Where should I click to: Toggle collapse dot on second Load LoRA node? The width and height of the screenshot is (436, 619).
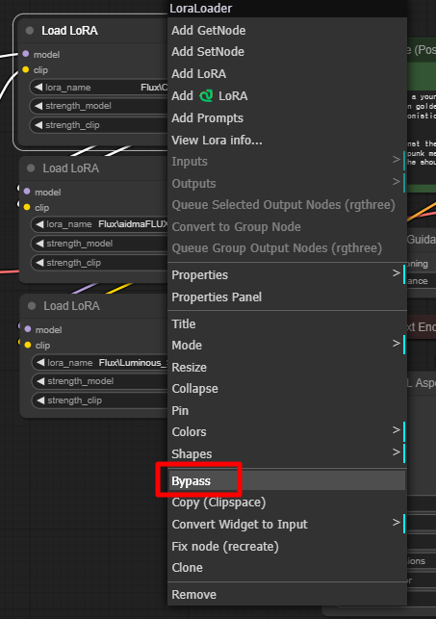pyautogui.click(x=31, y=168)
